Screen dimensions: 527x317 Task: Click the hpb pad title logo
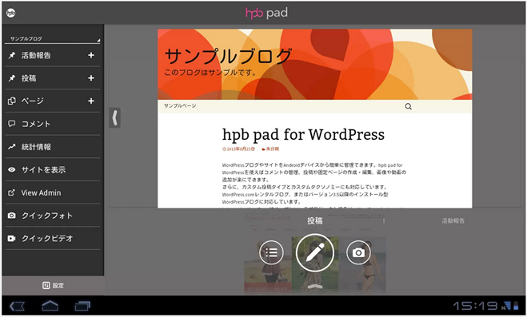(266, 13)
